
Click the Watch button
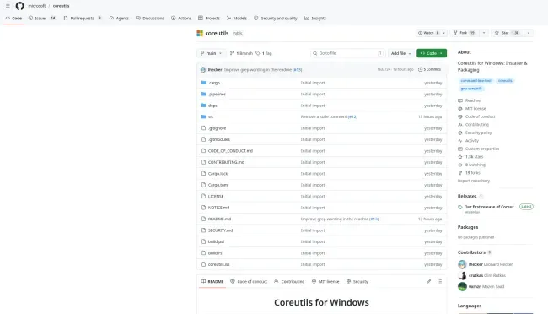point(428,33)
